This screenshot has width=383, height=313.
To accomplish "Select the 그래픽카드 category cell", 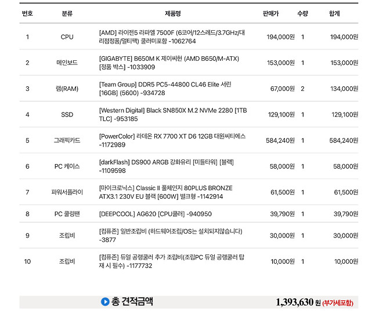I will (x=67, y=140).
